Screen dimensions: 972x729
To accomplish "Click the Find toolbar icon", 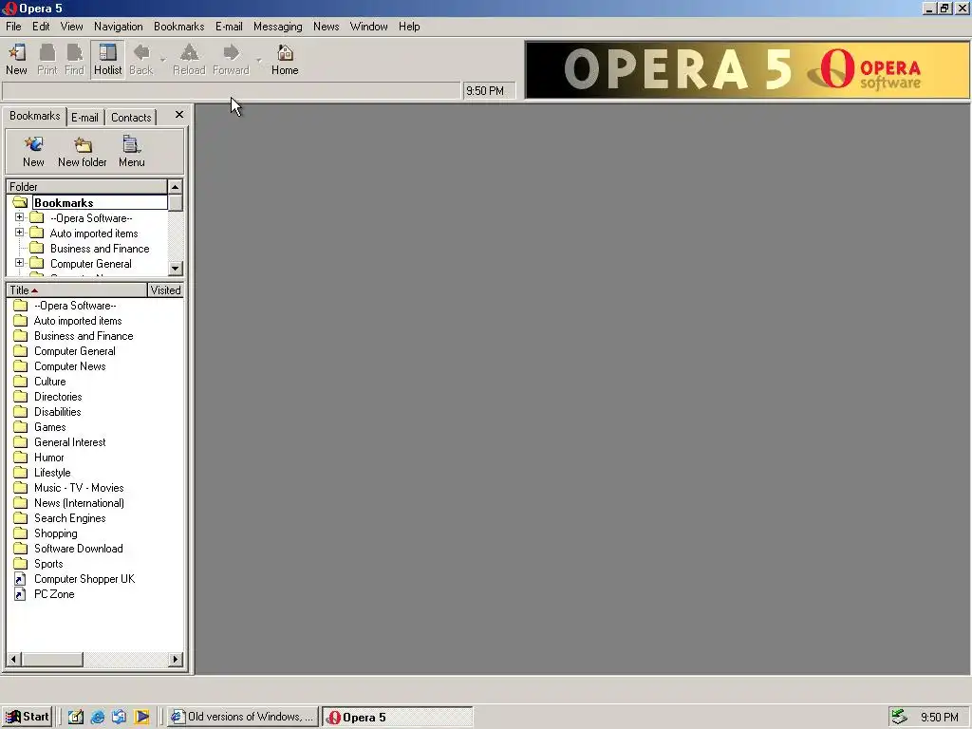I will coord(74,59).
